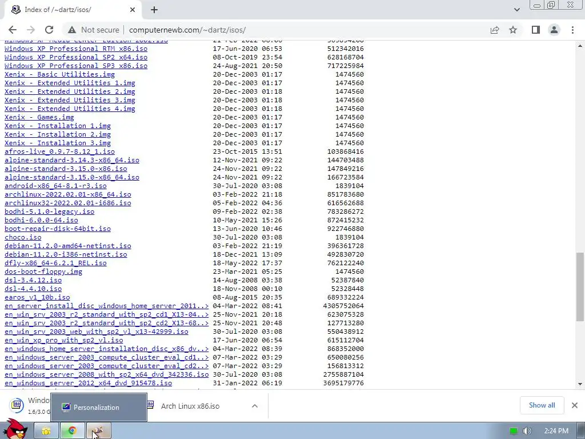Click Show all downloads
The width and height of the screenshot is (585, 439).
542,405
